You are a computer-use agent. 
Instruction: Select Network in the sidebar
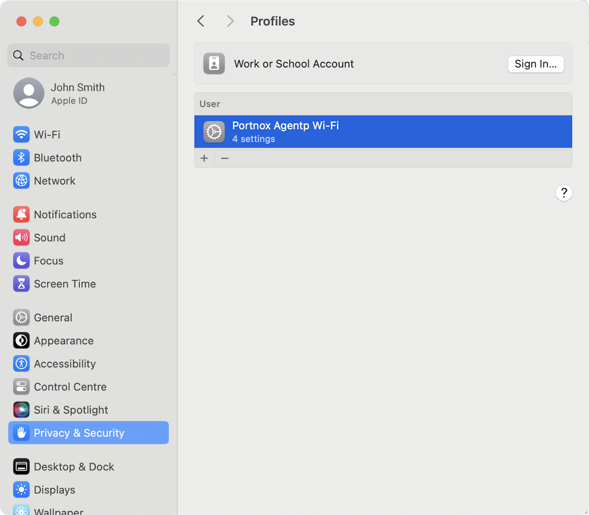(x=88, y=181)
